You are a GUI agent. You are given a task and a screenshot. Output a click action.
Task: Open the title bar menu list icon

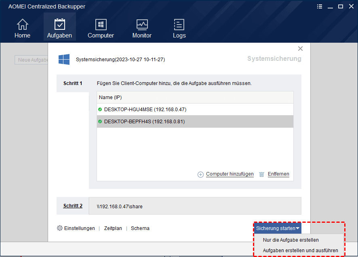click(x=320, y=6)
